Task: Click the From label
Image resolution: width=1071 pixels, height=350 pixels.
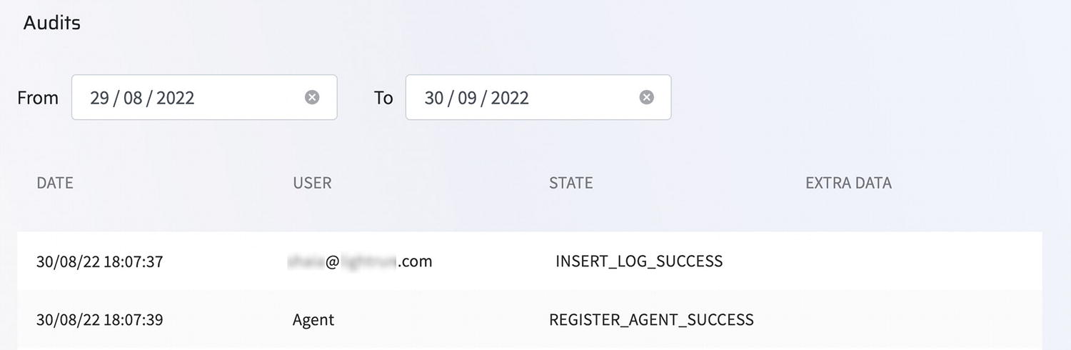Action: 38,98
